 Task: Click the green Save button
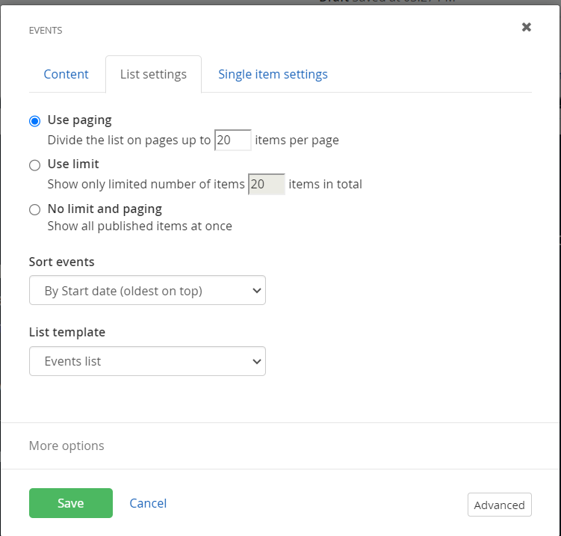click(71, 503)
